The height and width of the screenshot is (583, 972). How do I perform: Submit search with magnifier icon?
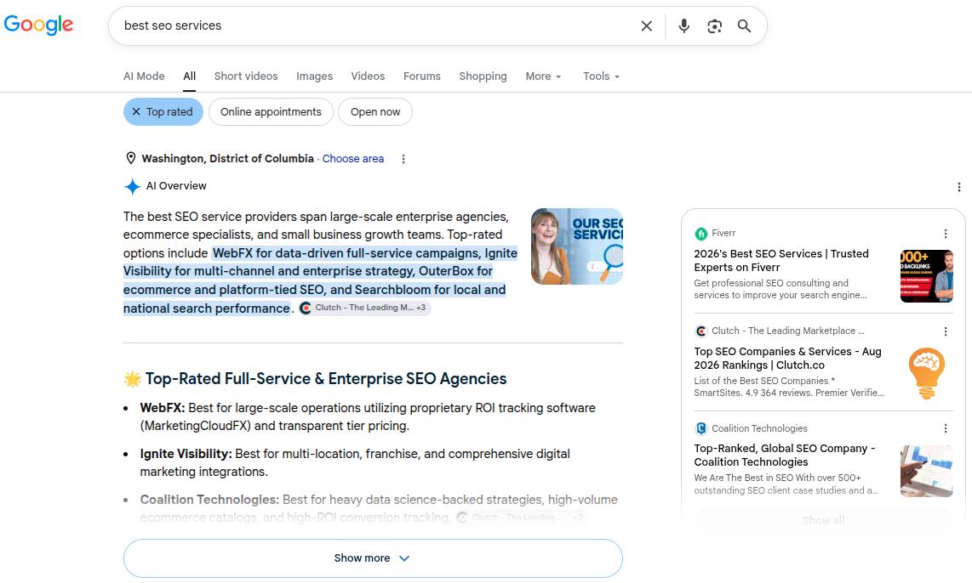point(744,26)
